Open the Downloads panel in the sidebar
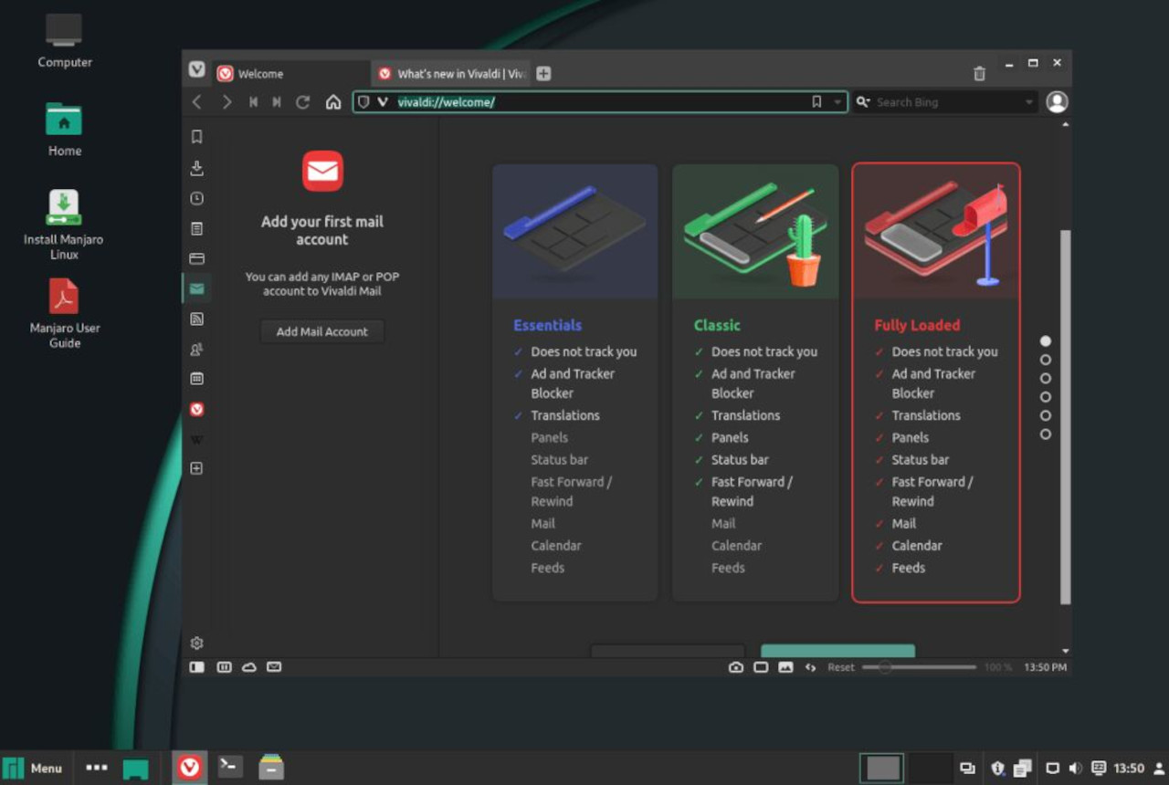1169x785 pixels. coord(196,168)
